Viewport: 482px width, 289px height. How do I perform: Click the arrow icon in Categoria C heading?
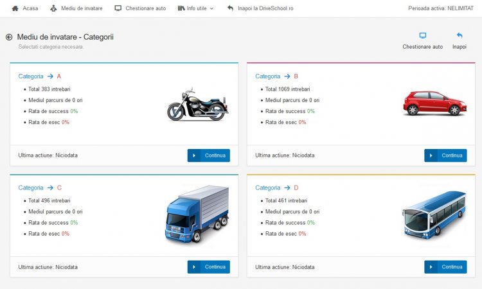50,188
